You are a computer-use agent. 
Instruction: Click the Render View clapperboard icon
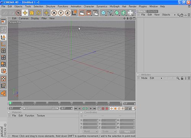[82, 13]
